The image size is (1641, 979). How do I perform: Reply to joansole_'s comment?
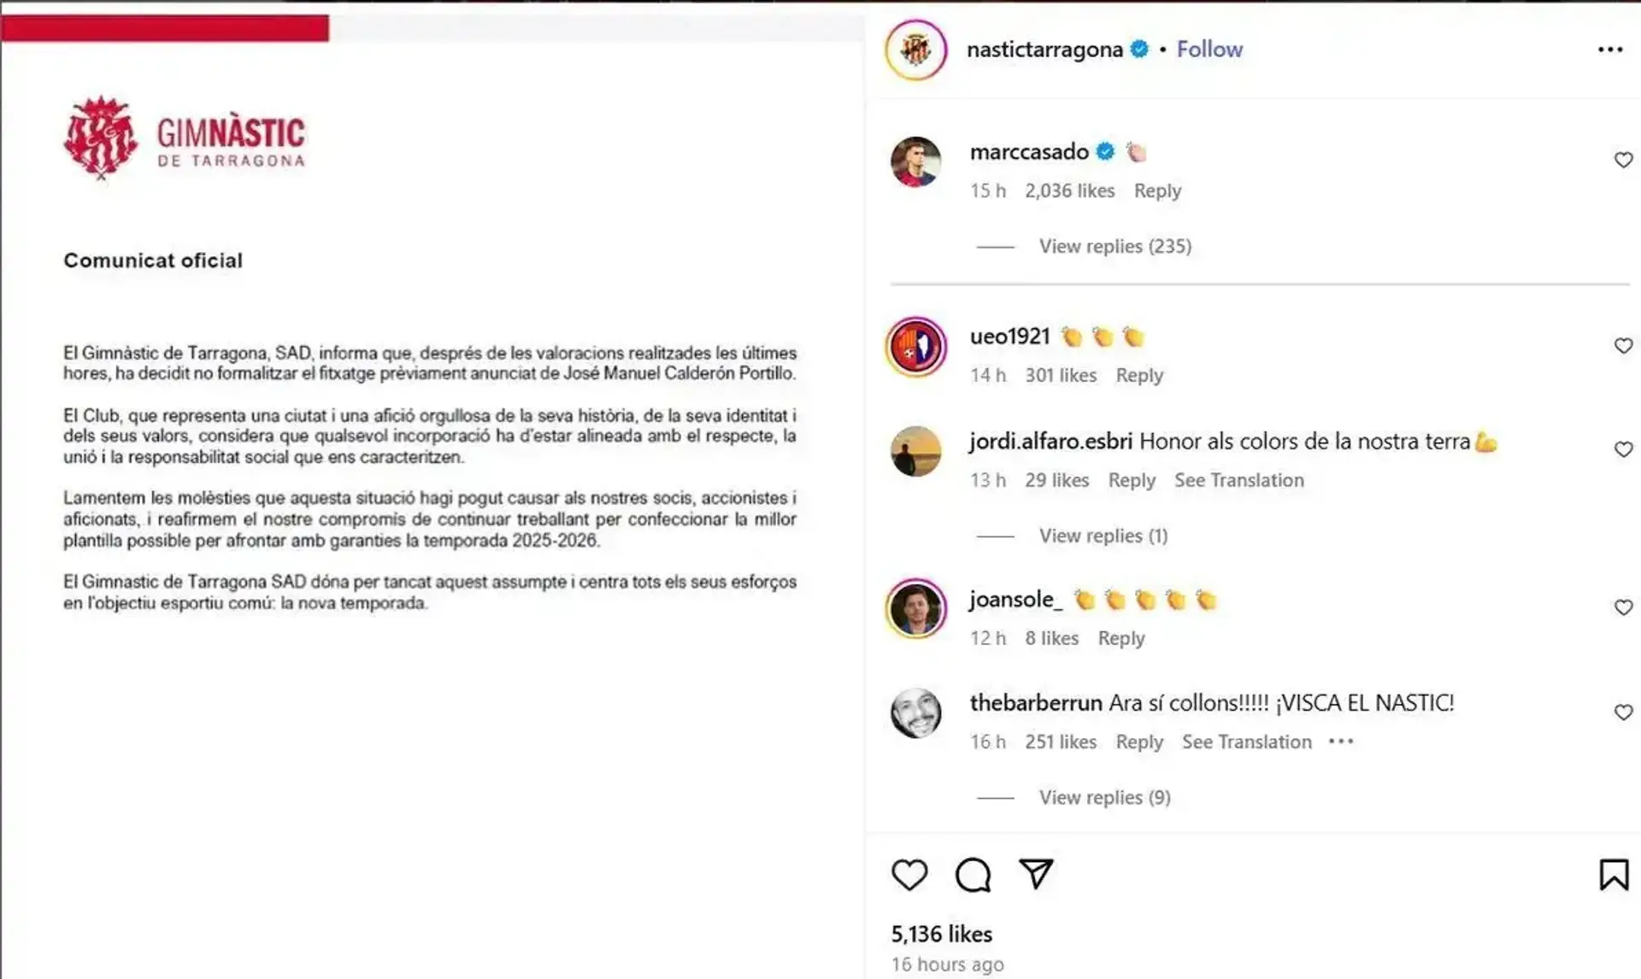tap(1120, 638)
